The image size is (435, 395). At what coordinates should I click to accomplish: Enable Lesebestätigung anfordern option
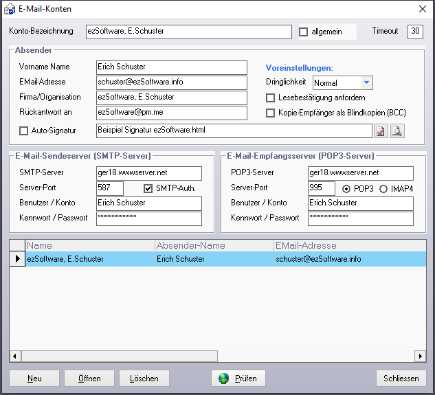pos(271,98)
